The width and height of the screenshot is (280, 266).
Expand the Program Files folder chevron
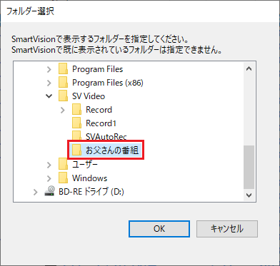coord(49,69)
